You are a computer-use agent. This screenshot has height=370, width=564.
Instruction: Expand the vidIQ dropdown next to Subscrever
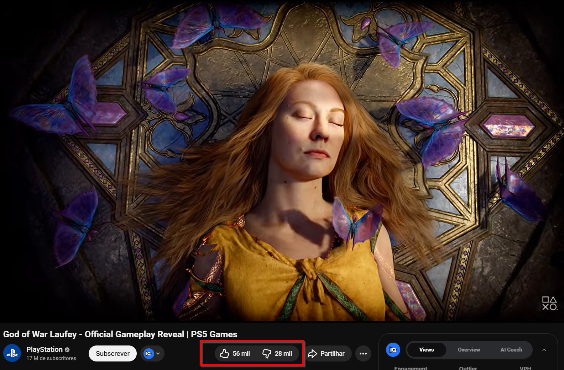pos(152,354)
